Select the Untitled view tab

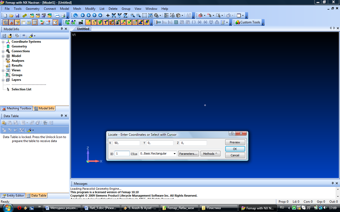coord(83,29)
